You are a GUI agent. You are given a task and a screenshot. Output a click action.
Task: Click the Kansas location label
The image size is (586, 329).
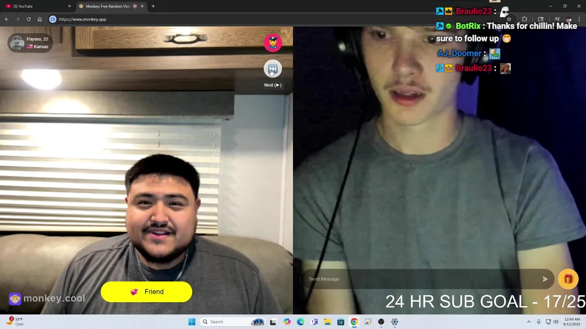(x=41, y=47)
